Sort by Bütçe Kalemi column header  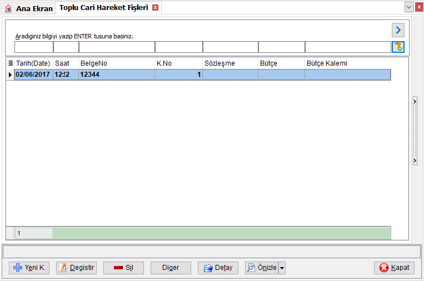point(348,63)
